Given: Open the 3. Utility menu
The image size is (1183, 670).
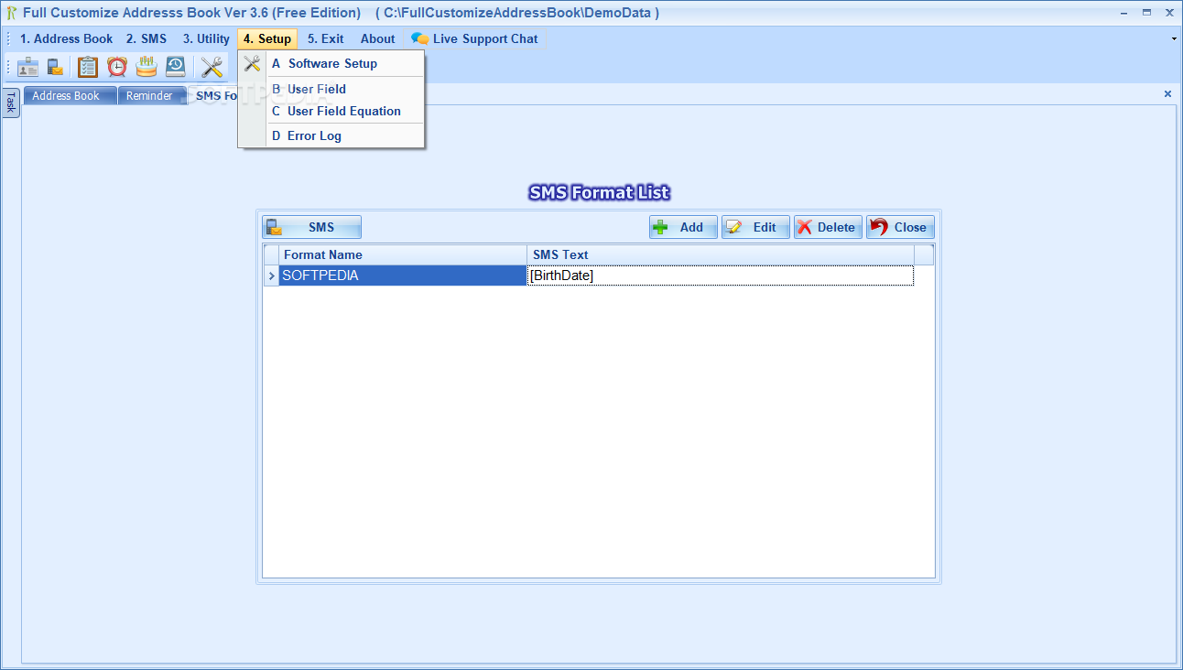Looking at the screenshot, I should 206,38.
